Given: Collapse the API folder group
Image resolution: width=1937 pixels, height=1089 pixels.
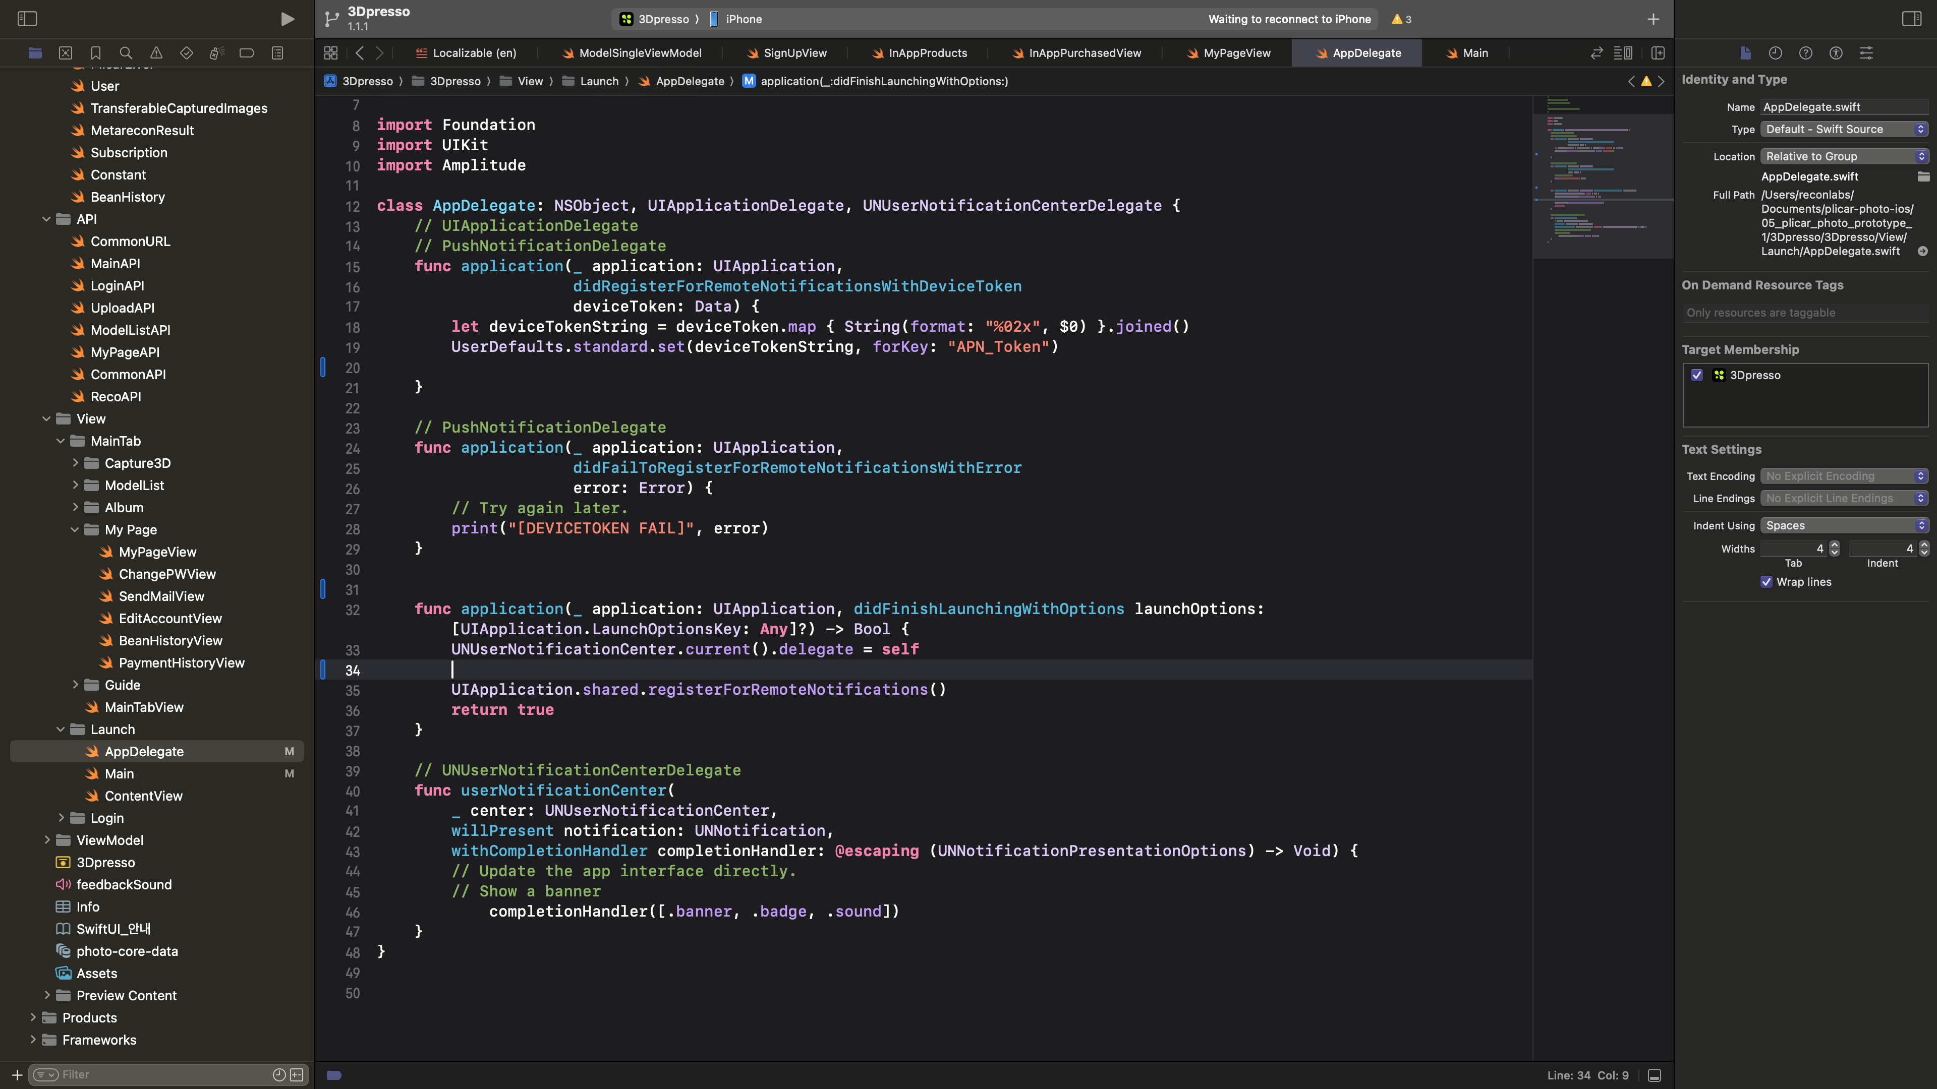Looking at the screenshot, I should [x=46, y=219].
